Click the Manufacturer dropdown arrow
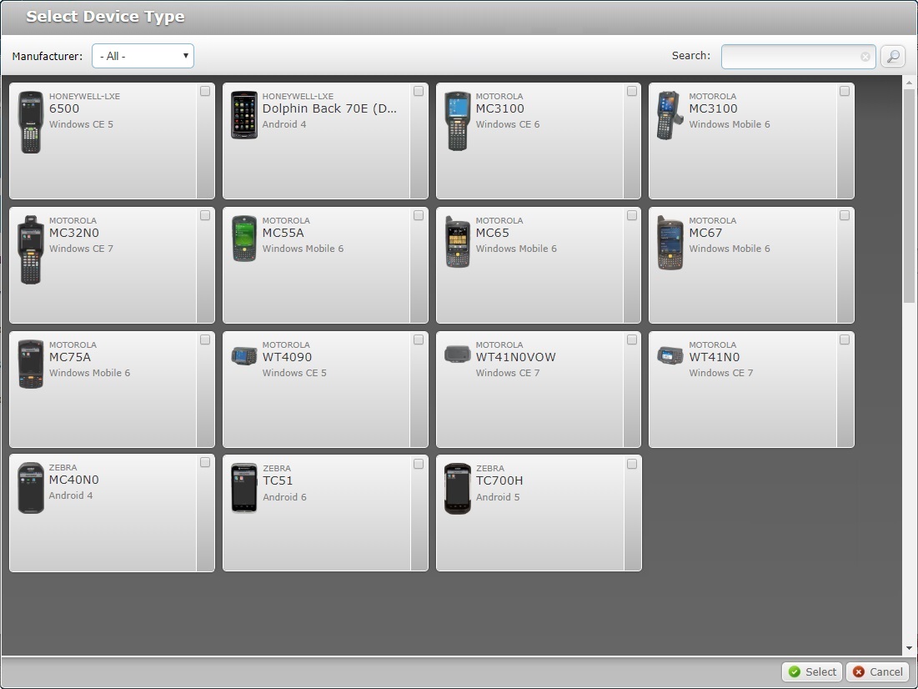This screenshot has width=918, height=689. (x=185, y=56)
